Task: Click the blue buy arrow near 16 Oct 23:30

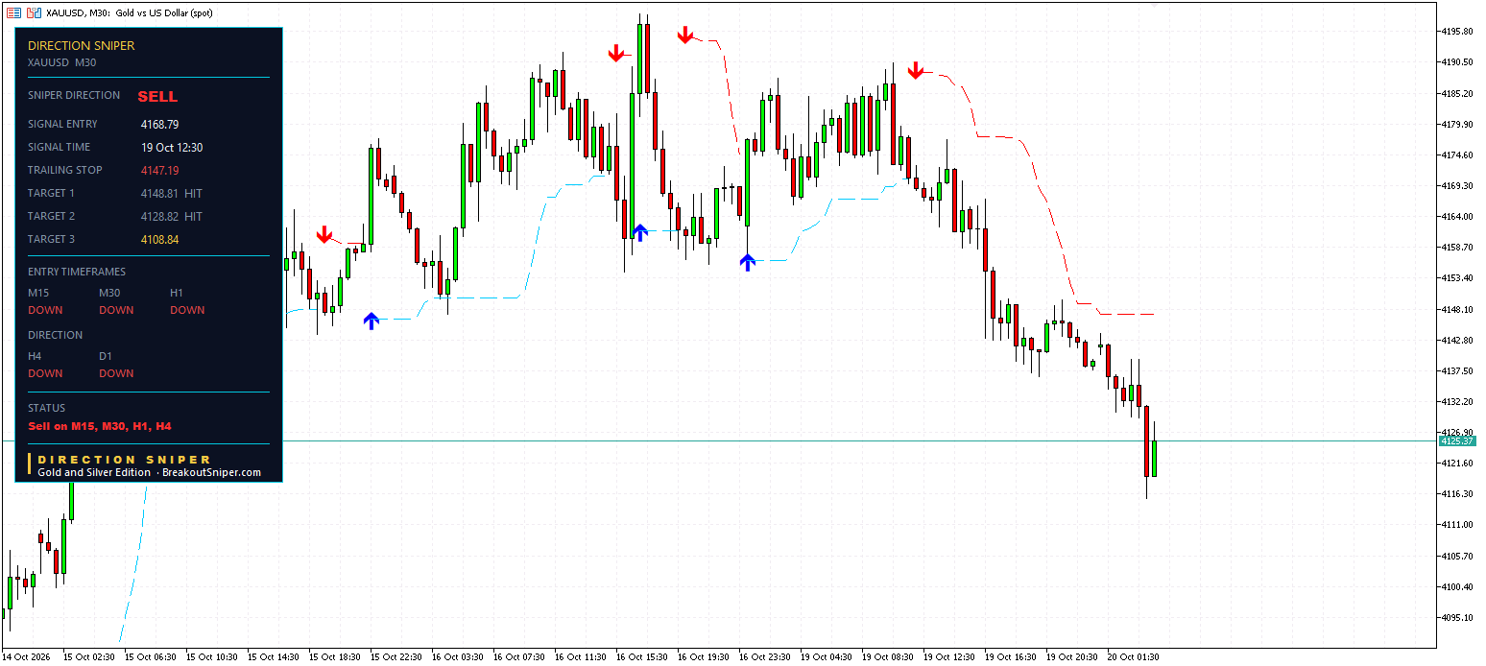Action: point(748,262)
